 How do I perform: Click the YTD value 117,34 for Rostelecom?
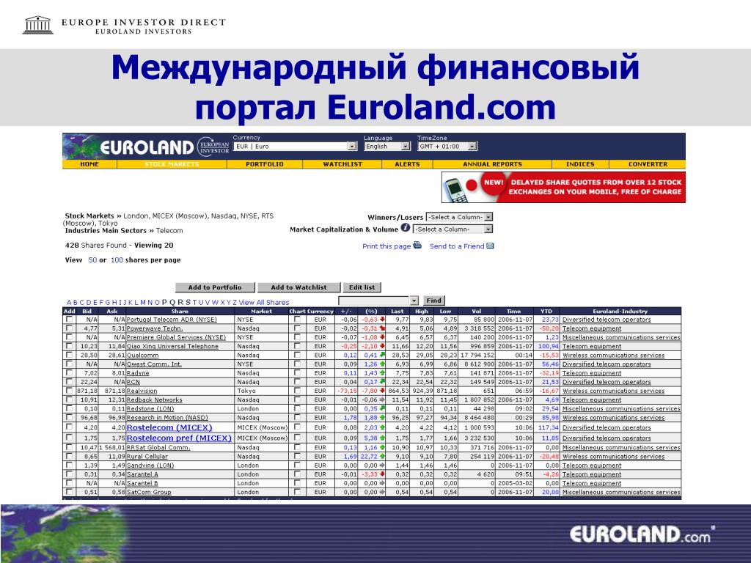(x=549, y=427)
